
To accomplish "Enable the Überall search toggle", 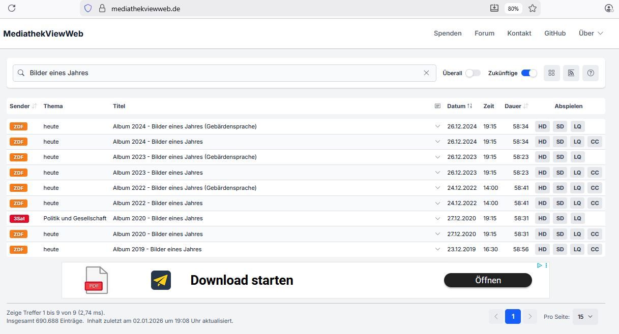I will (473, 73).
